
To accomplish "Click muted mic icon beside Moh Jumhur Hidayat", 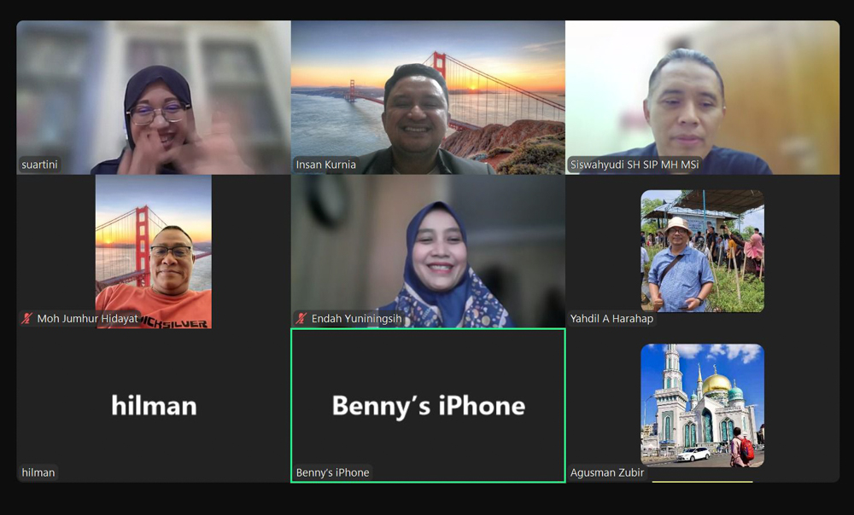I will [x=27, y=319].
